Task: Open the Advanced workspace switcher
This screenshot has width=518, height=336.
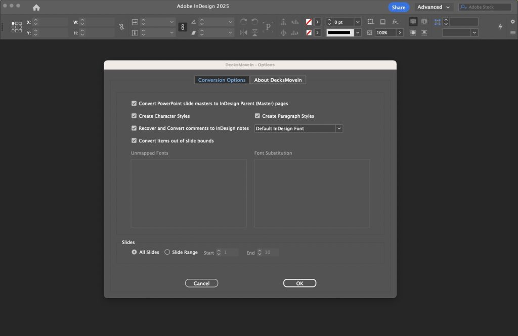Action: 433,7
